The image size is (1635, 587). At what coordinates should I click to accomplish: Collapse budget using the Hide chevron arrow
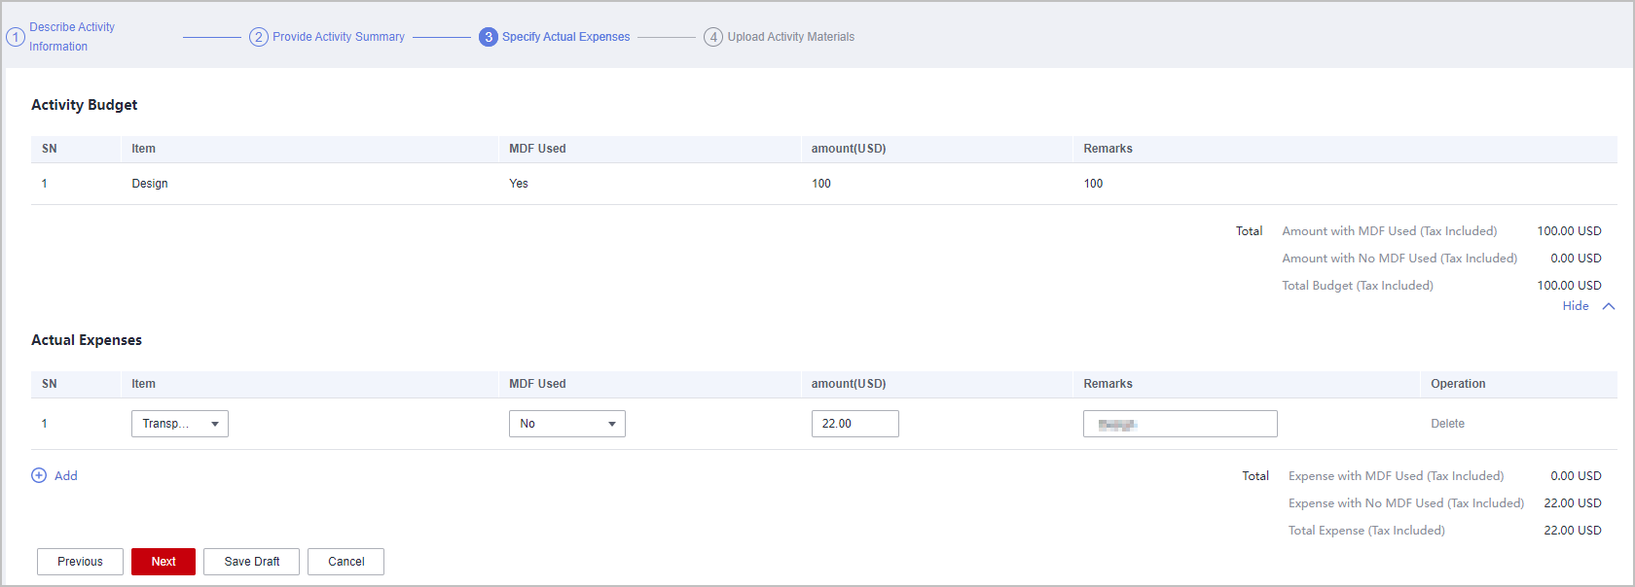[x=1609, y=306]
